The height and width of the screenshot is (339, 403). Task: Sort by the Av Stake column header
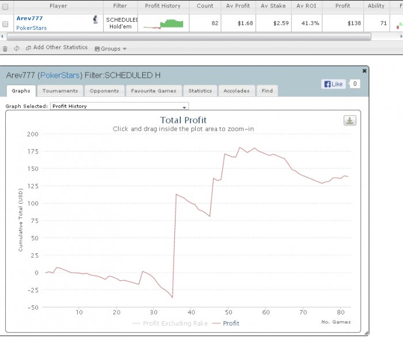273,6
